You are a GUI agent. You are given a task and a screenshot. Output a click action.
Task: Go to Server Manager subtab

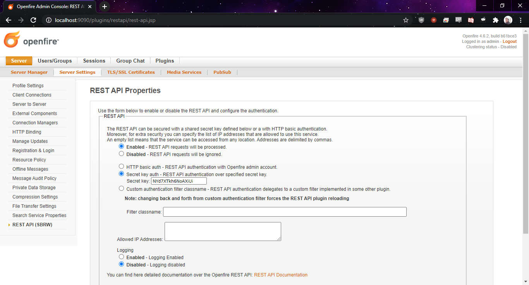29,72
